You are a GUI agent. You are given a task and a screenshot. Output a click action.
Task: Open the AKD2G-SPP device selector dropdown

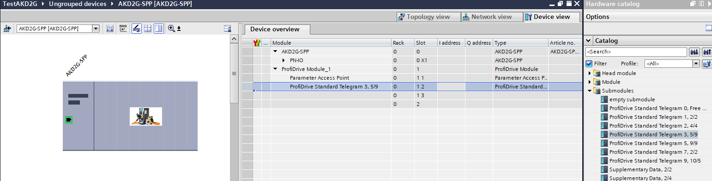tap(96, 29)
